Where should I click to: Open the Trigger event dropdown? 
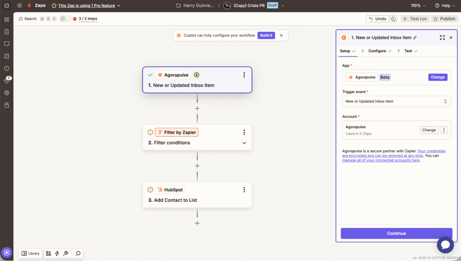pos(396,101)
